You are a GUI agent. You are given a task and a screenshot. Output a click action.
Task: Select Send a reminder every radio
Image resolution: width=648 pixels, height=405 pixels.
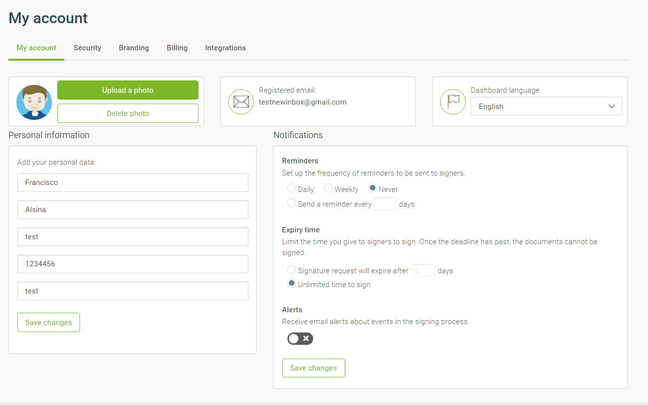[291, 203]
